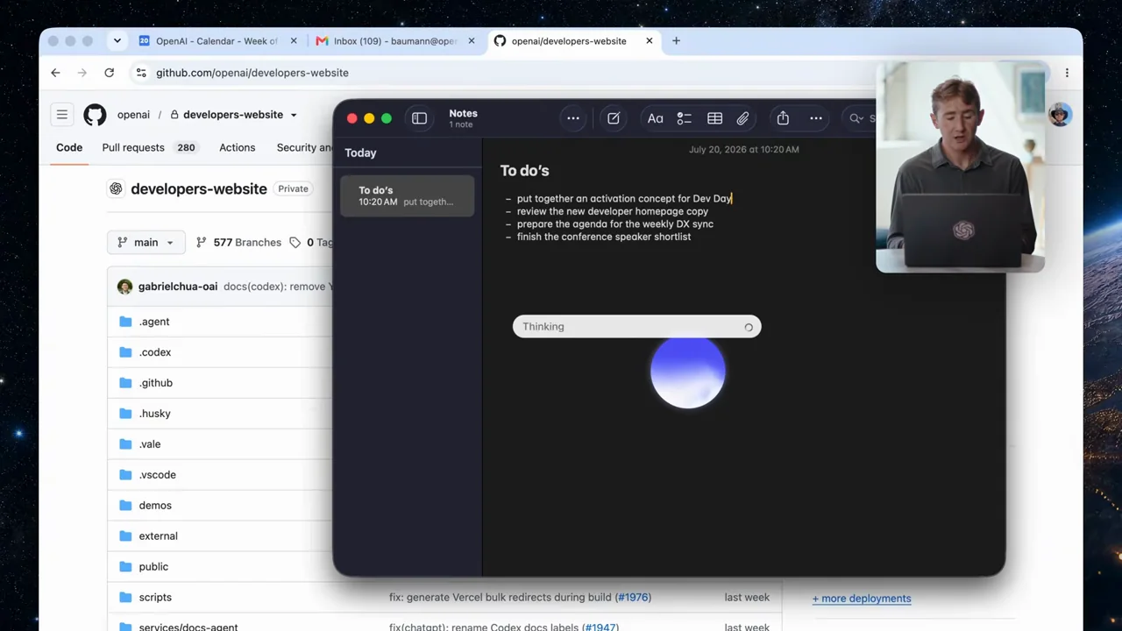Open the Security tab on GitHub
The height and width of the screenshot is (631, 1122).
click(304, 147)
